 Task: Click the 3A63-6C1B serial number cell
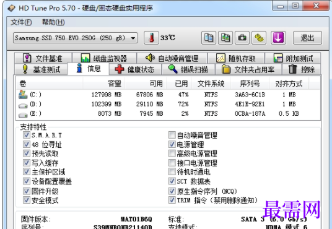click(x=250, y=95)
